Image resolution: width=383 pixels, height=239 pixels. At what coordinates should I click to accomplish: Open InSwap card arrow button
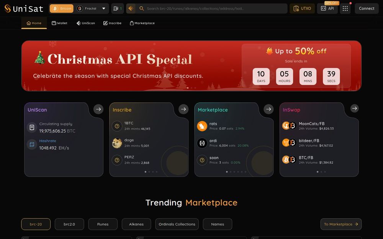(354, 108)
